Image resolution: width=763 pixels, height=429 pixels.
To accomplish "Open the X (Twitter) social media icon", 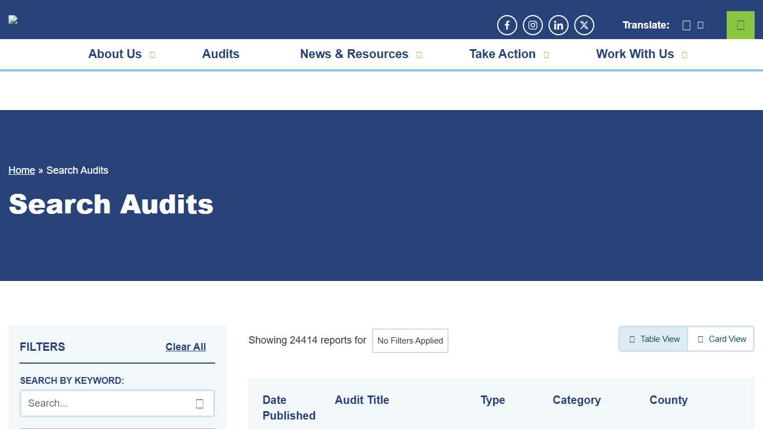I will [584, 25].
